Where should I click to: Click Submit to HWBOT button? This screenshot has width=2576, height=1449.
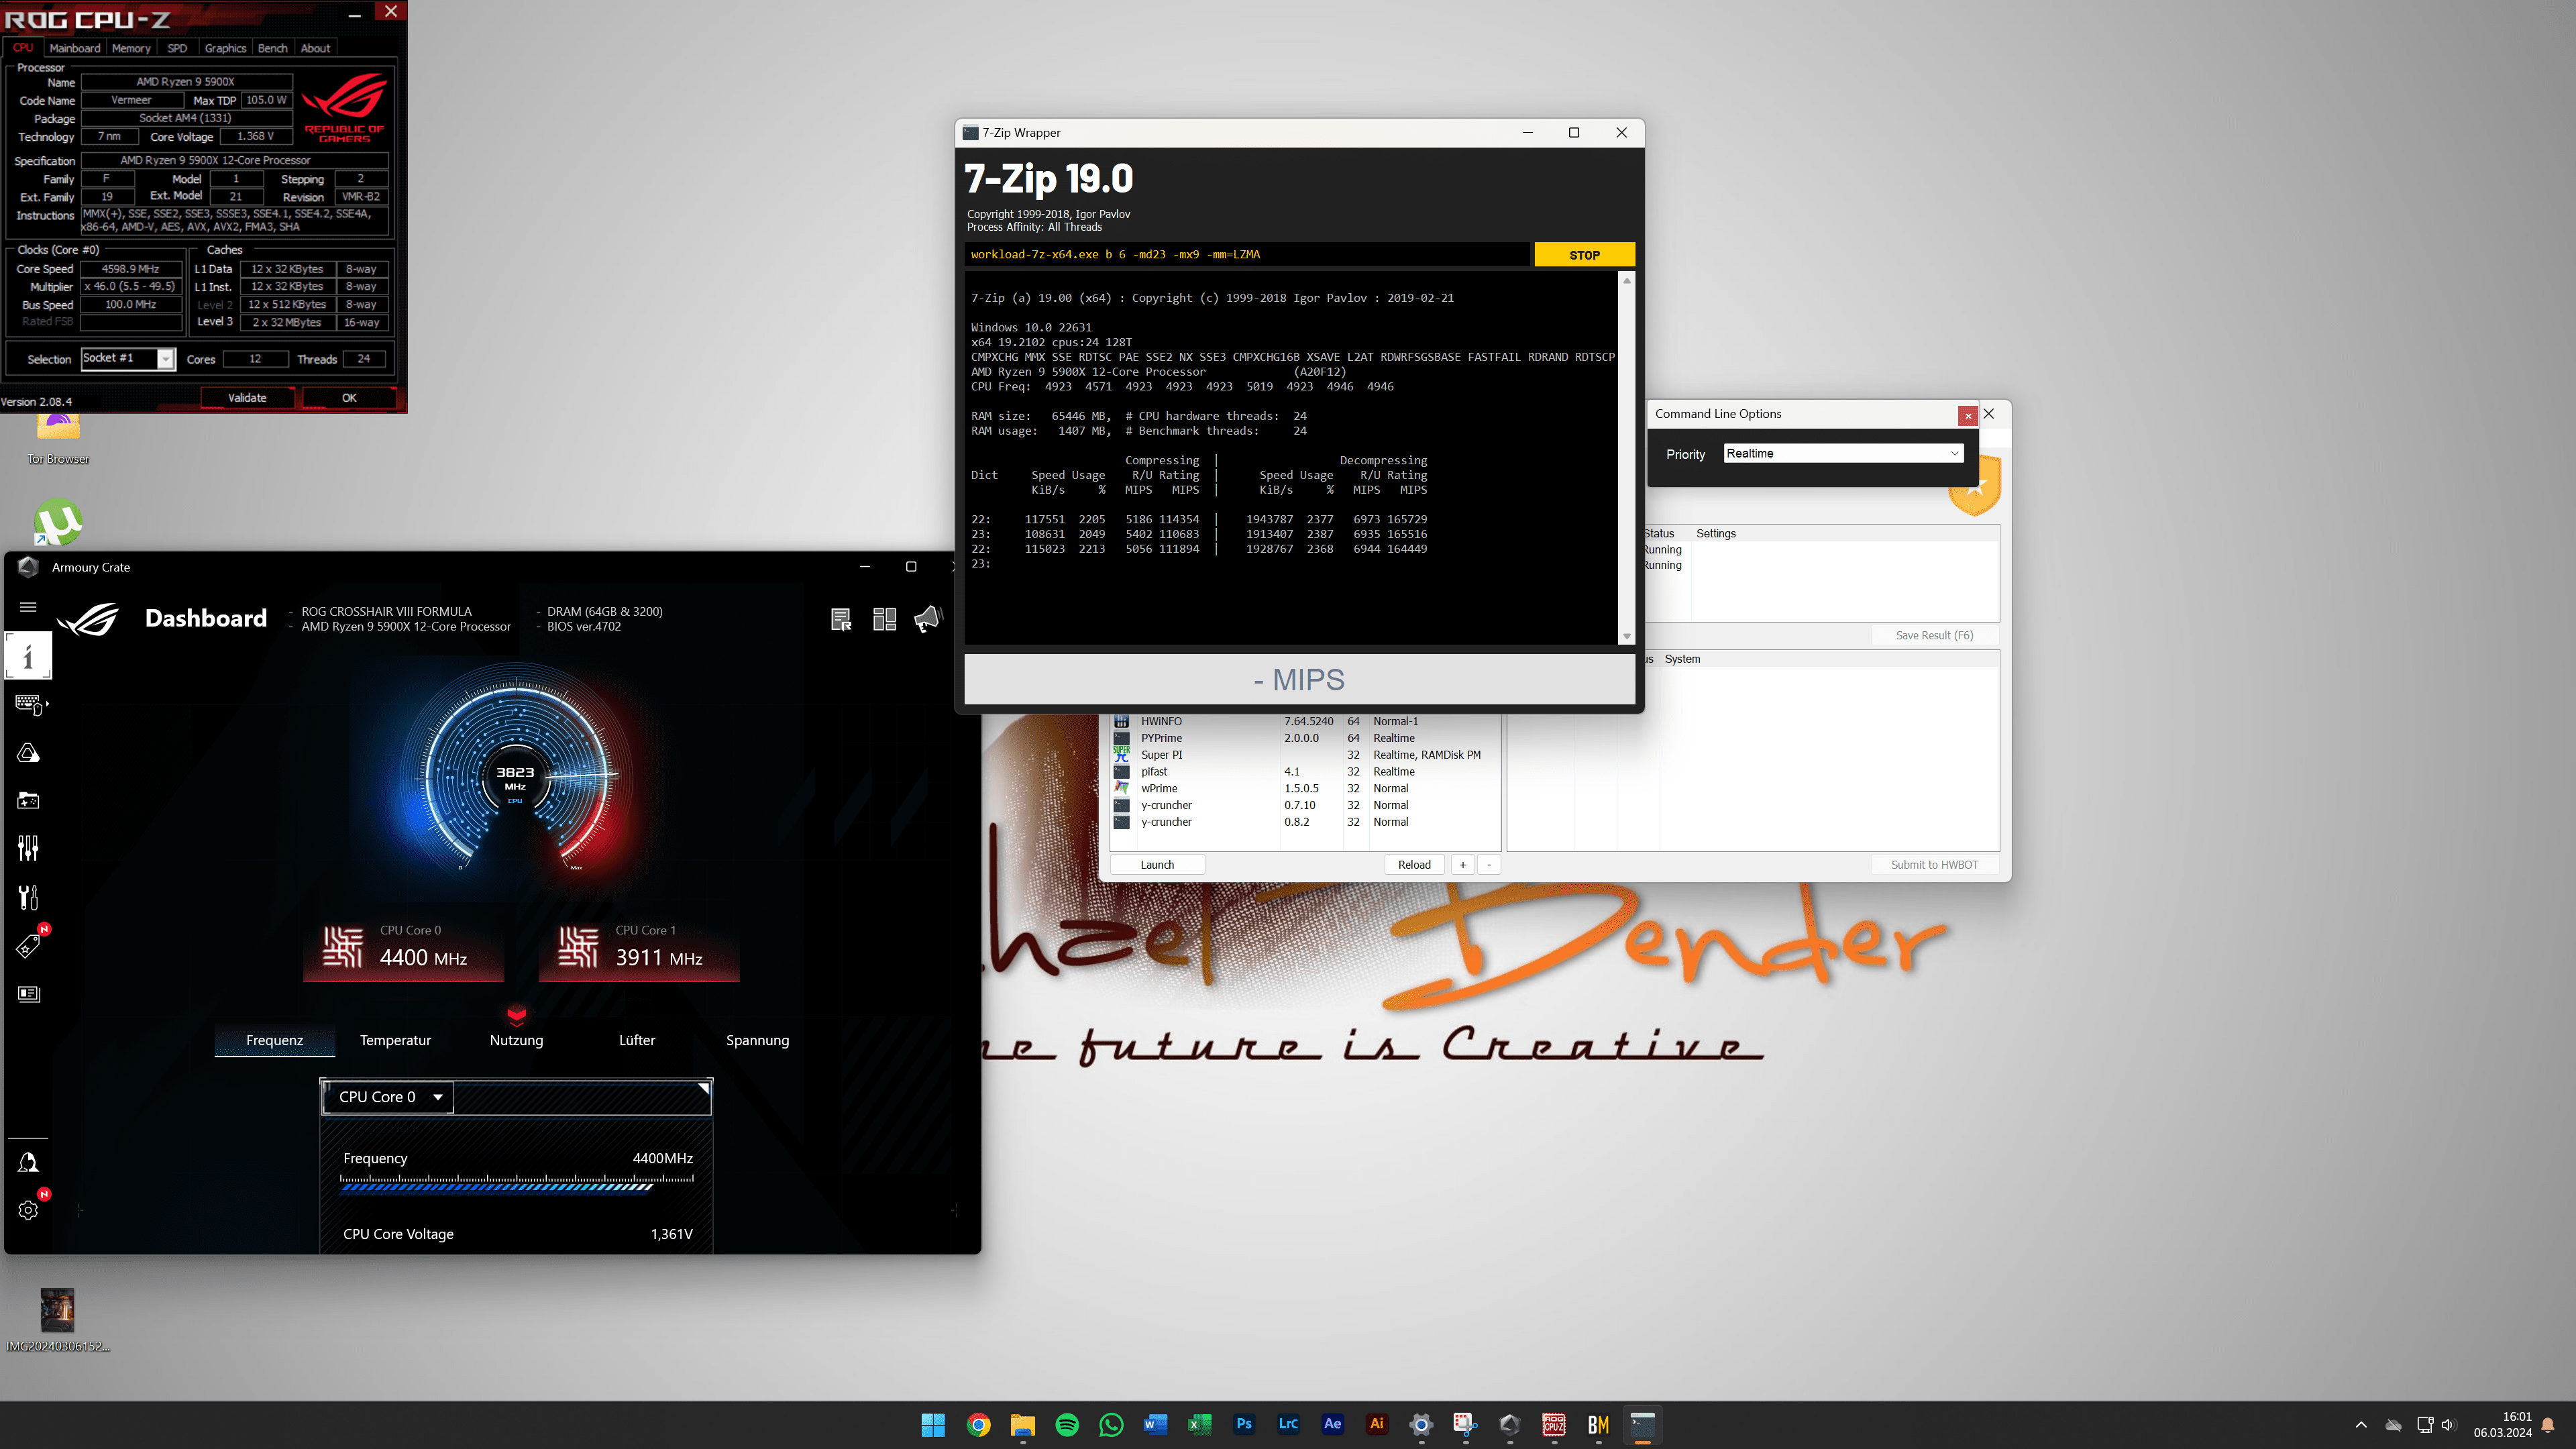point(1934,865)
